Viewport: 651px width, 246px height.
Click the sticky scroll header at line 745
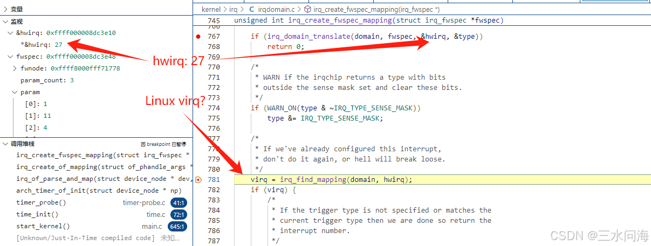click(x=422, y=20)
